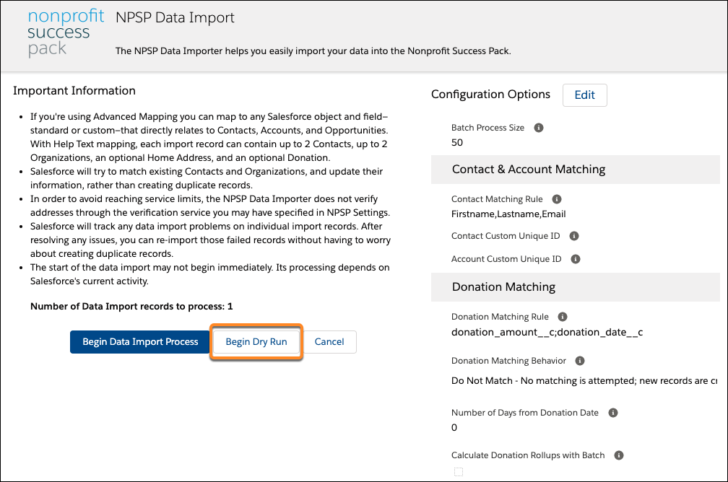Click the Configuration Options heading
The width and height of the screenshot is (728, 482).
(x=491, y=95)
